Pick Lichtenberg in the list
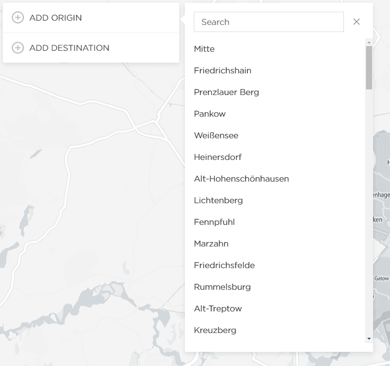 click(x=218, y=200)
